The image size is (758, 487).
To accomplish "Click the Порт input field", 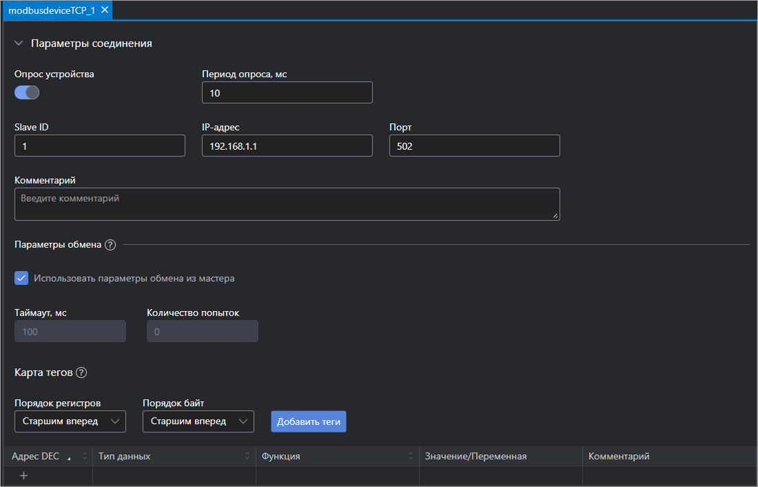I will click(x=475, y=146).
